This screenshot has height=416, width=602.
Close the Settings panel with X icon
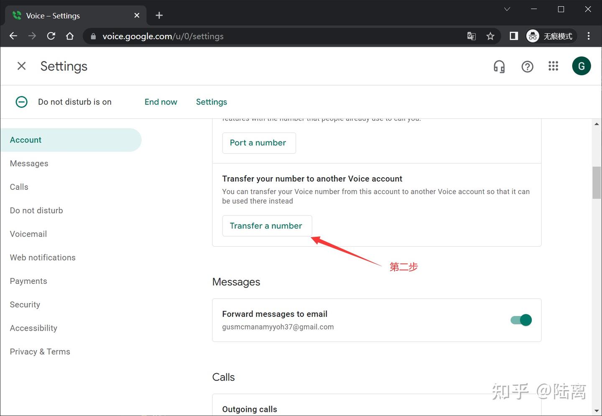[21, 66]
